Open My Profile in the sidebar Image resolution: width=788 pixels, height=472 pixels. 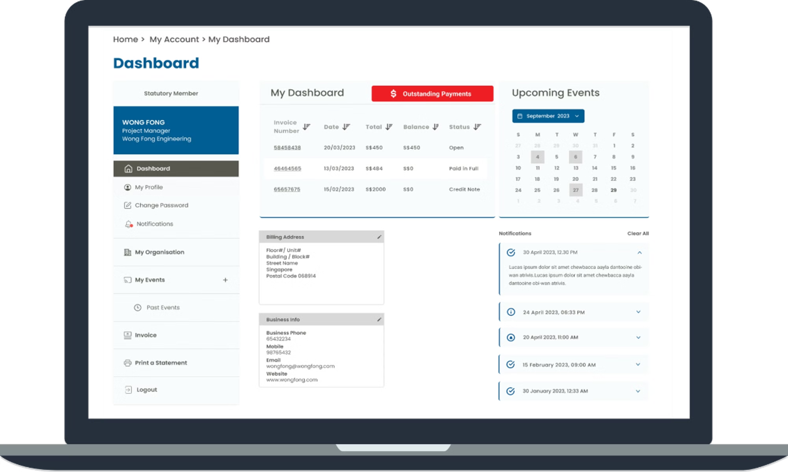click(x=149, y=187)
